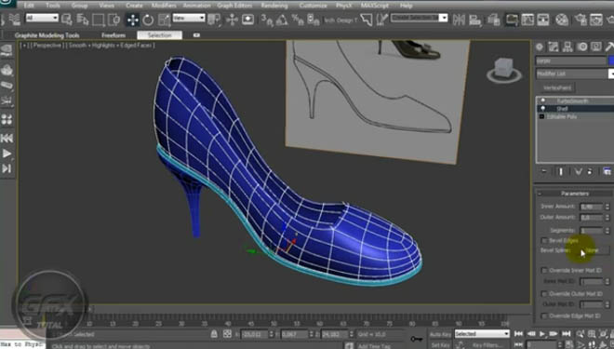Open the selection filter All dropdown
Image resolution: width=614 pixels, height=349 pixels.
[42, 18]
